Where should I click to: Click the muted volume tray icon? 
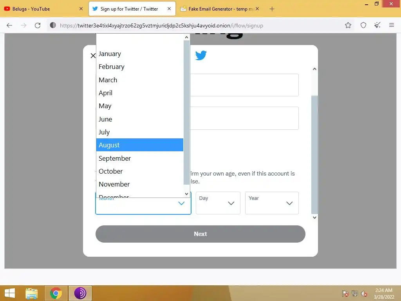pos(364,294)
